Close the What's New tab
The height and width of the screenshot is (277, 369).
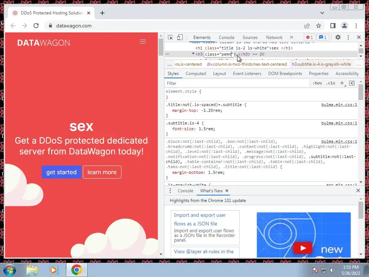[227, 190]
